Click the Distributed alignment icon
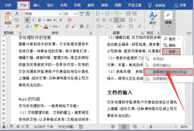 click(122, 20)
